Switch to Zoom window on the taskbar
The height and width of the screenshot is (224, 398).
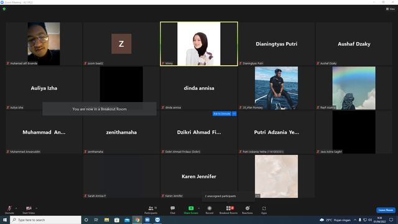[x=147, y=220]
